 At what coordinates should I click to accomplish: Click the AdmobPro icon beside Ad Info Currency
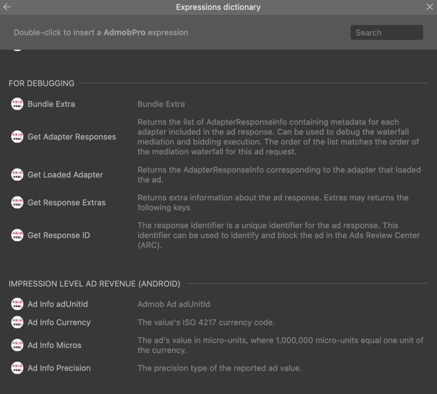(17, 322)
